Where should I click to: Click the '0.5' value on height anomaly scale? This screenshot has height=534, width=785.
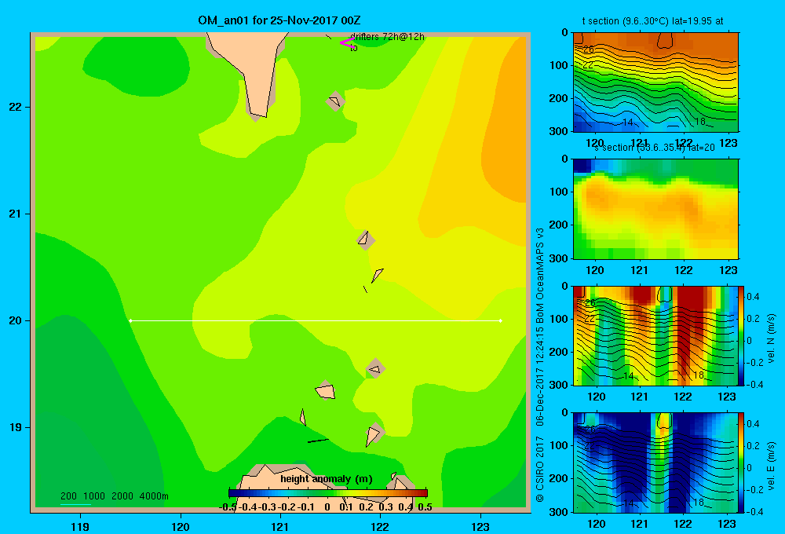click(425, 507)
